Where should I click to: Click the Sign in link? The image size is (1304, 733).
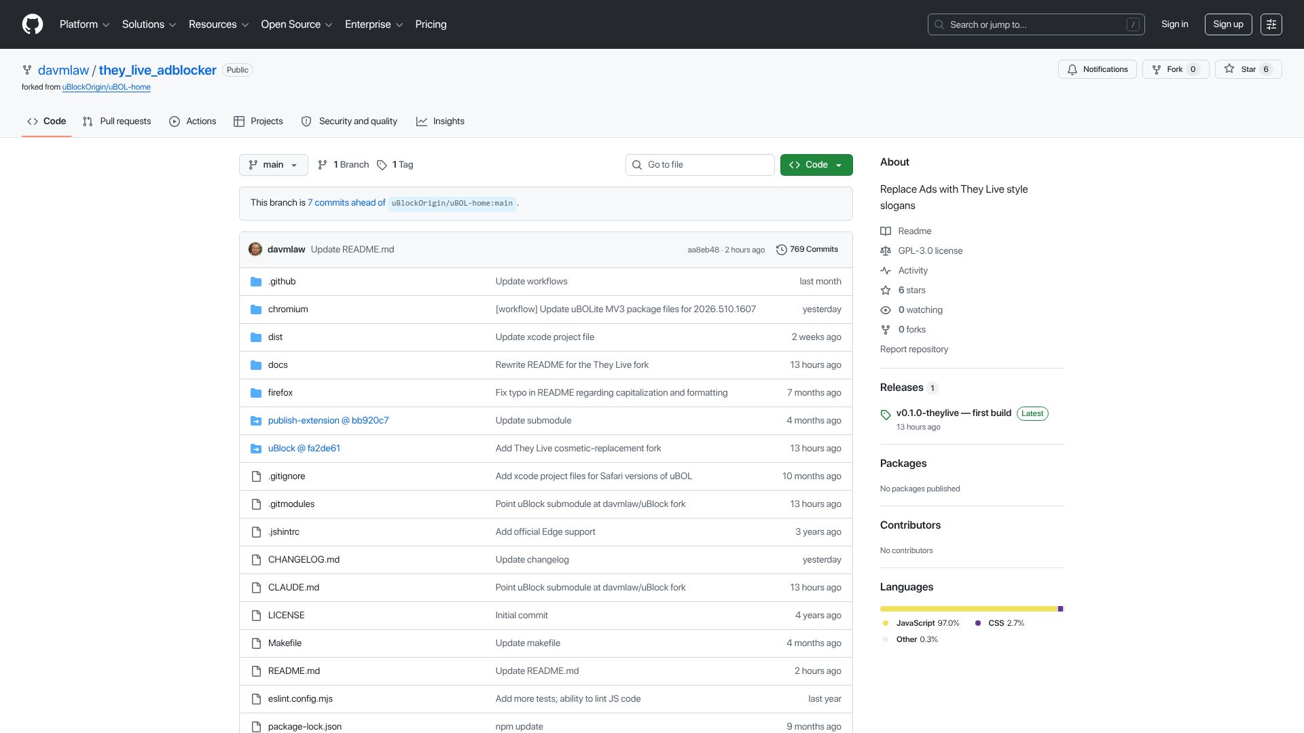pyautogui.click(x=1175, y=24)
